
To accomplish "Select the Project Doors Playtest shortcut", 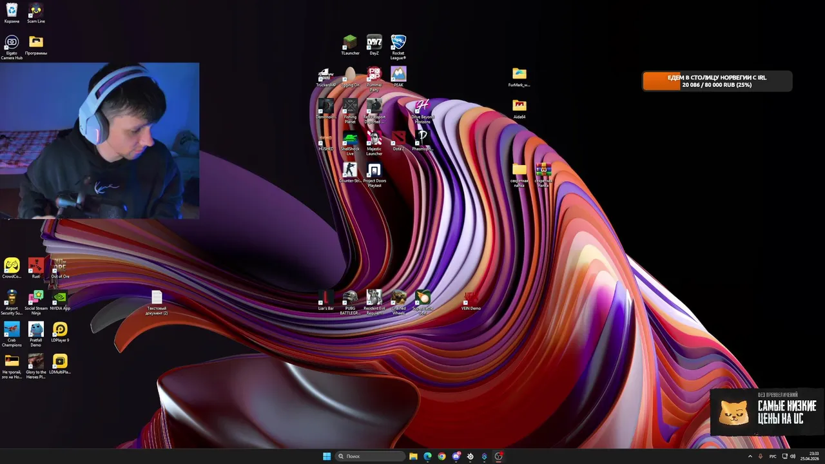I will (374, 175).
